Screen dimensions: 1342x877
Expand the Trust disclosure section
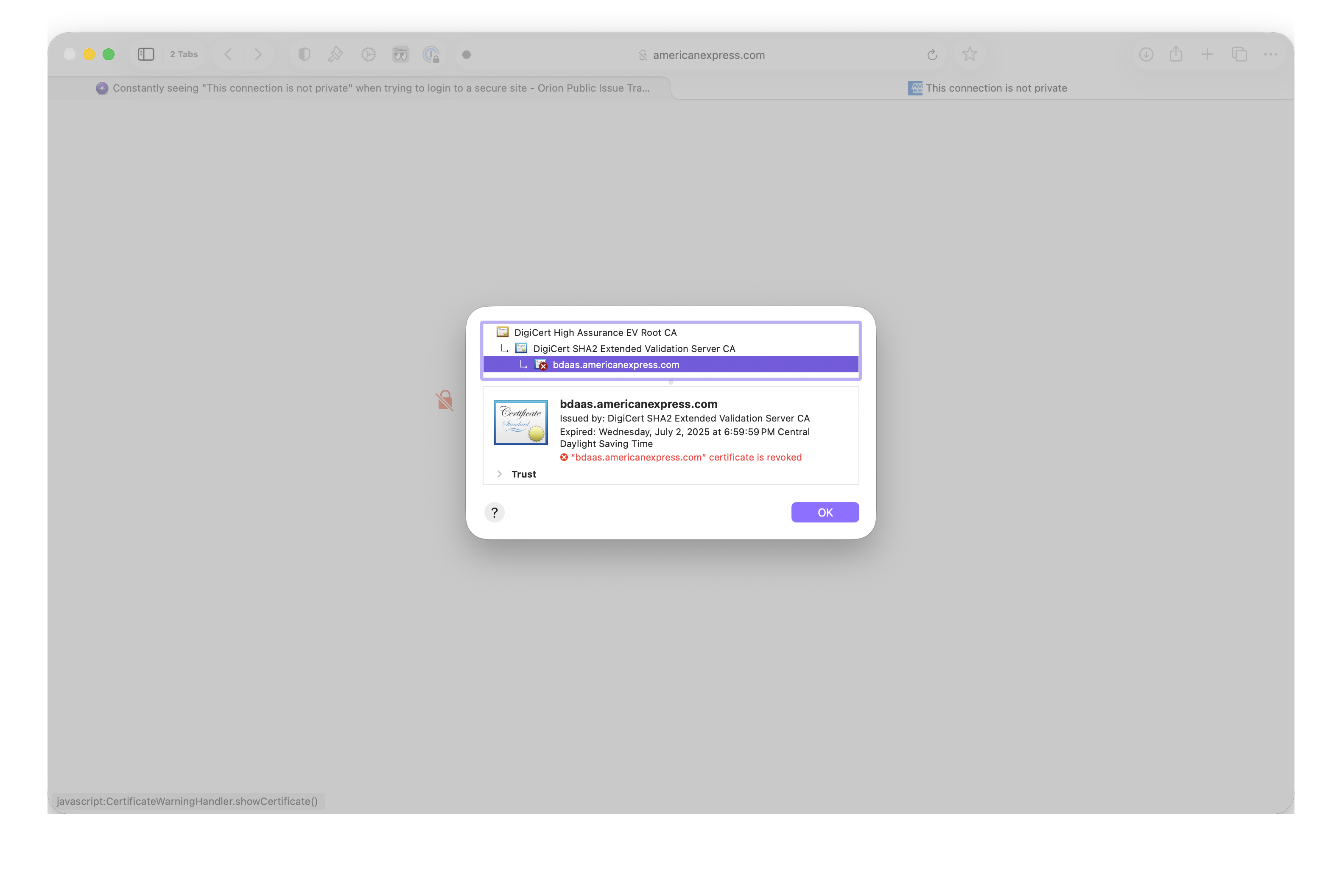500,474
